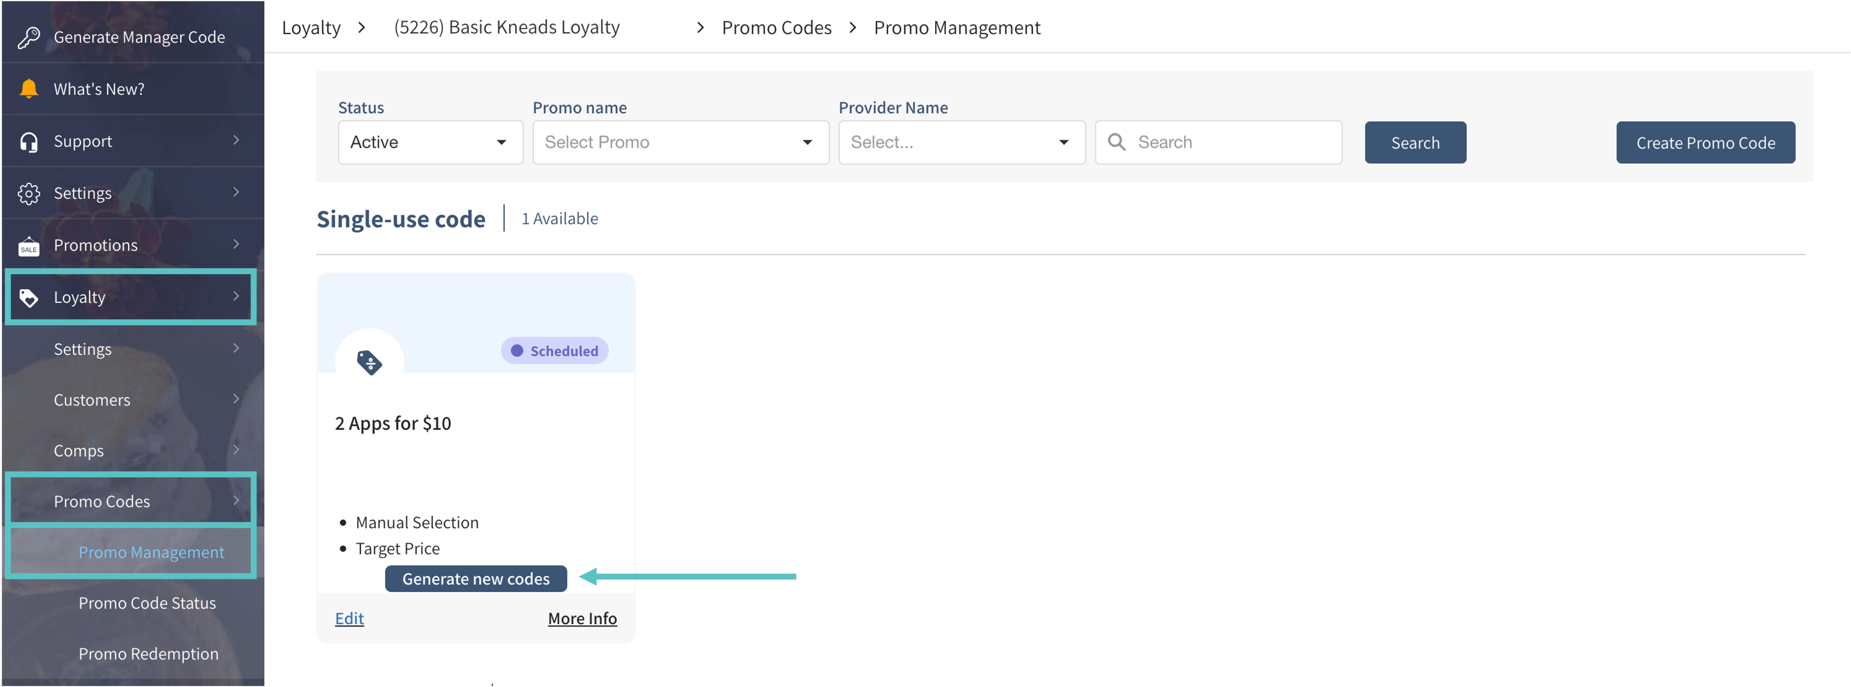
Task: Expand the Customers submenu chevron
Action: 236,399
